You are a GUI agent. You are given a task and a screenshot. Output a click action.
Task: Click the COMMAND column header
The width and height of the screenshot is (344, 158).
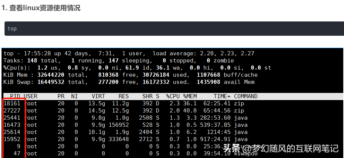(x=246, y=96)
